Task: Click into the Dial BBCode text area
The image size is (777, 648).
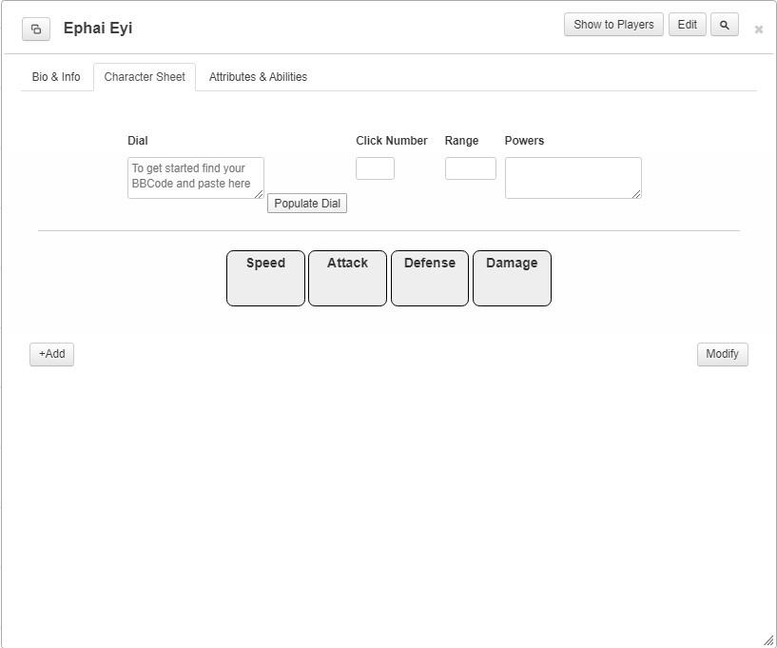Action: [196, 178]
